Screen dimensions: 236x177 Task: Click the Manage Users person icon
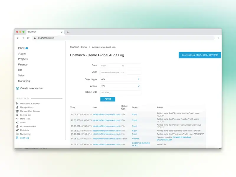17,107
